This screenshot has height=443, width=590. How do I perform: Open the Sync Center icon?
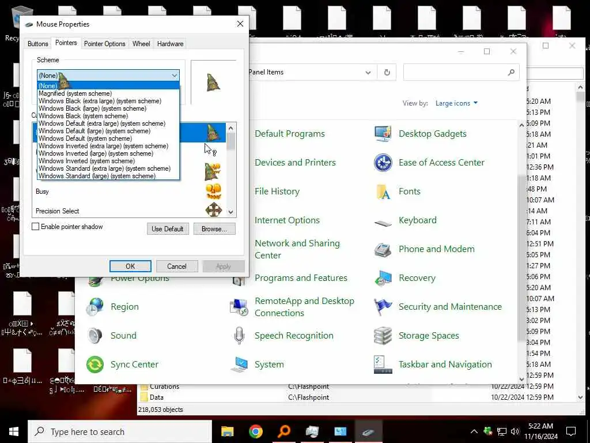95,365
